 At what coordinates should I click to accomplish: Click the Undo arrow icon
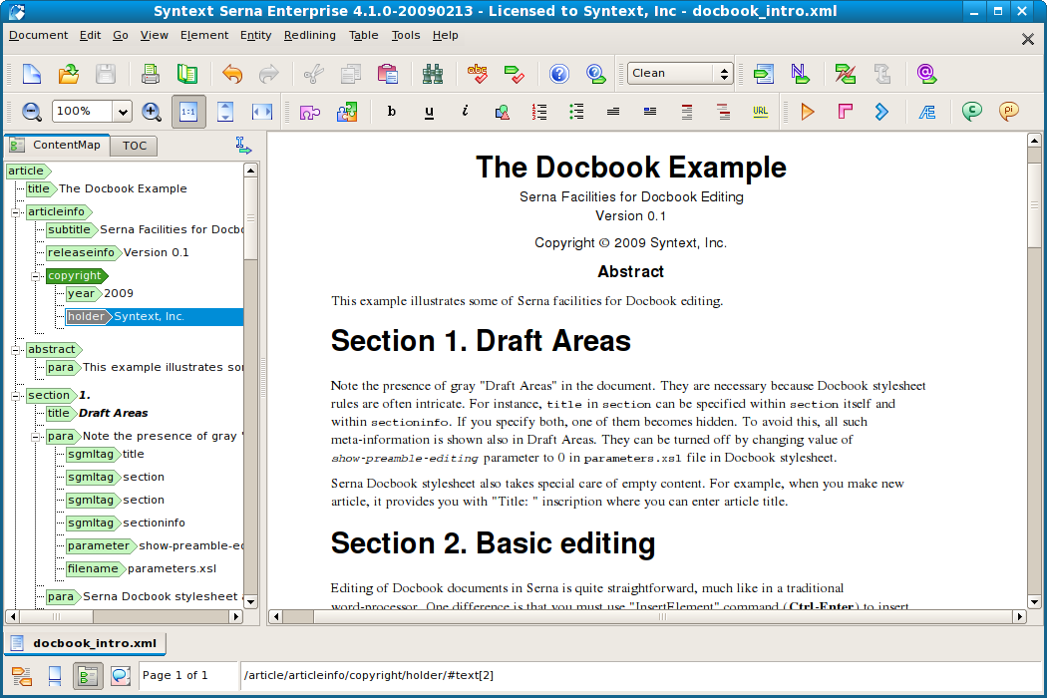click(x=232, y=74)
